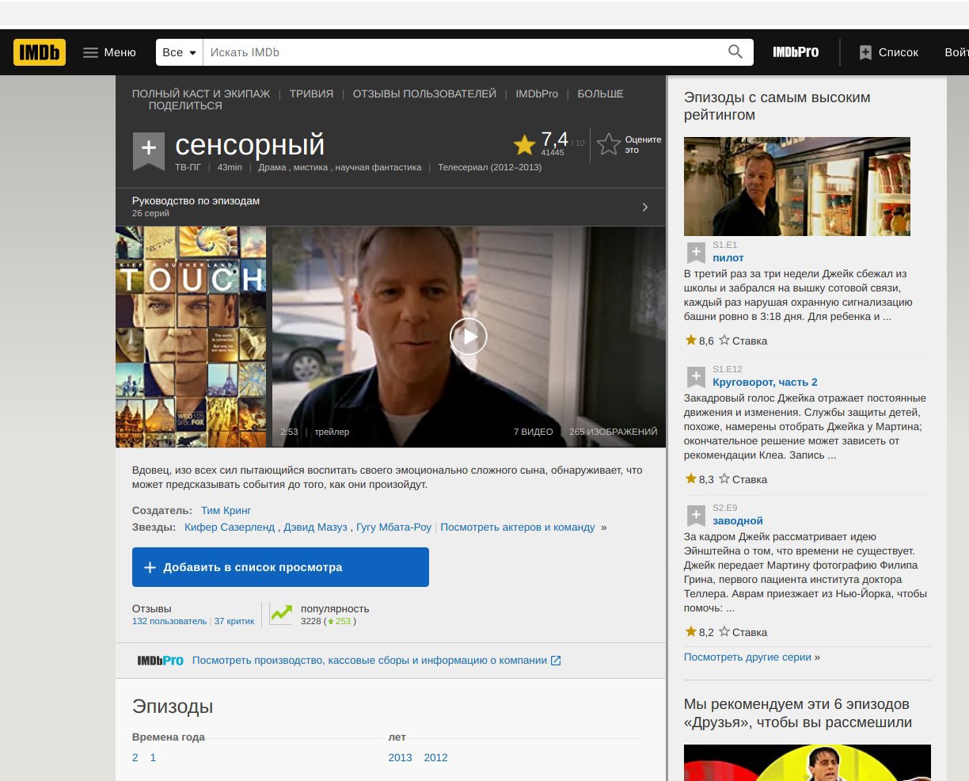
Task: Rate with the Оцените это star
Action: coord(609,144)
